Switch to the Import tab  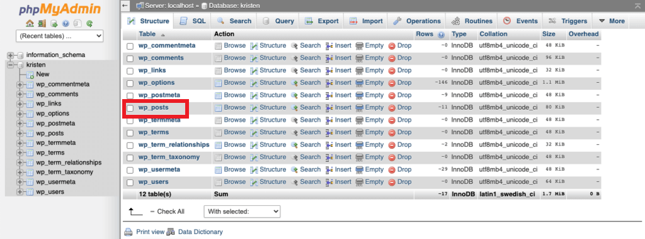tap(366, 21)
